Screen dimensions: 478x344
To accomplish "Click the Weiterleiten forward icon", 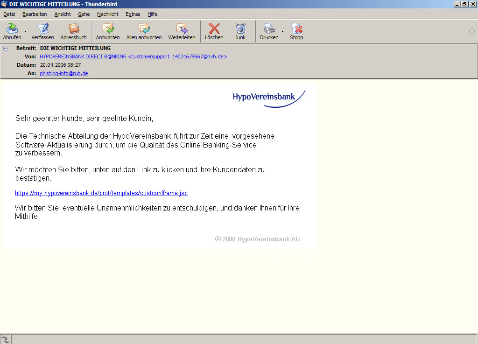I will coord(182,28).
